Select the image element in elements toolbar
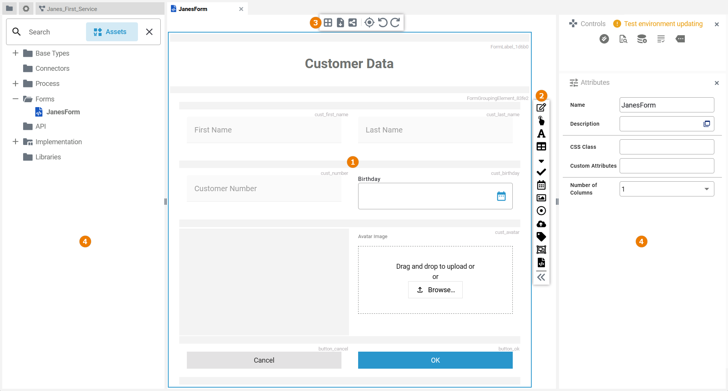The image size is (728, 391). (541, 198)
